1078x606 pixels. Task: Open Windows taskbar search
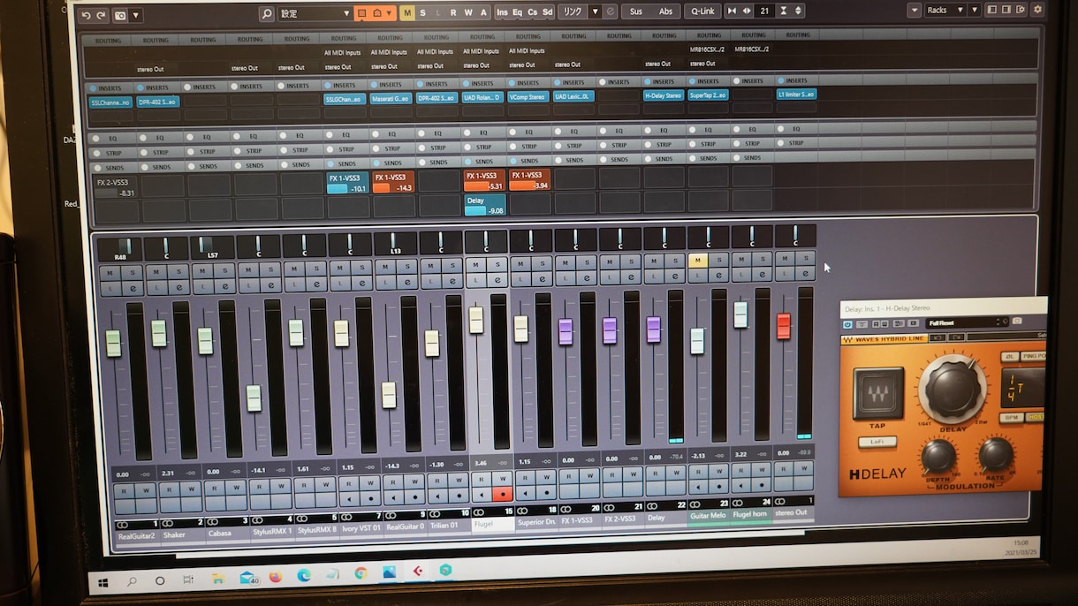133,581
